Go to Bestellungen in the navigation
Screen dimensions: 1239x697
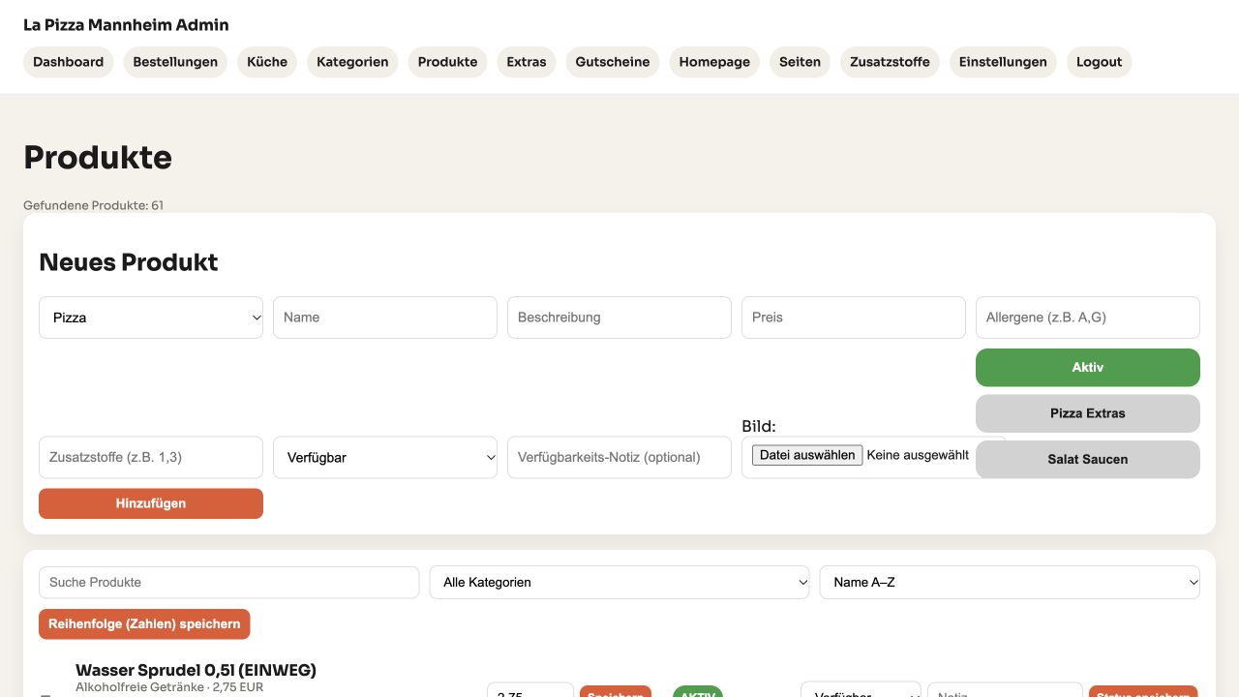pos(175,62)
